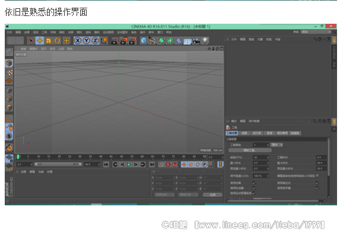The width and height of the screenshot is (340, 235).
Task: Select Polygons mode in left sidebar
Action: click(x=9, y=107)
